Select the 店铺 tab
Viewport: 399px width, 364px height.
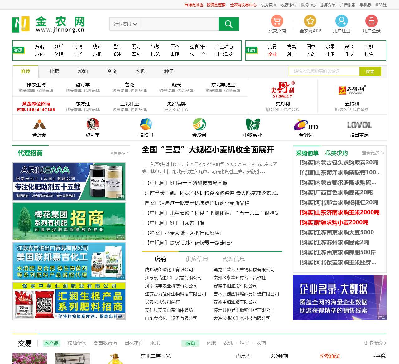[x=160, y=259]
